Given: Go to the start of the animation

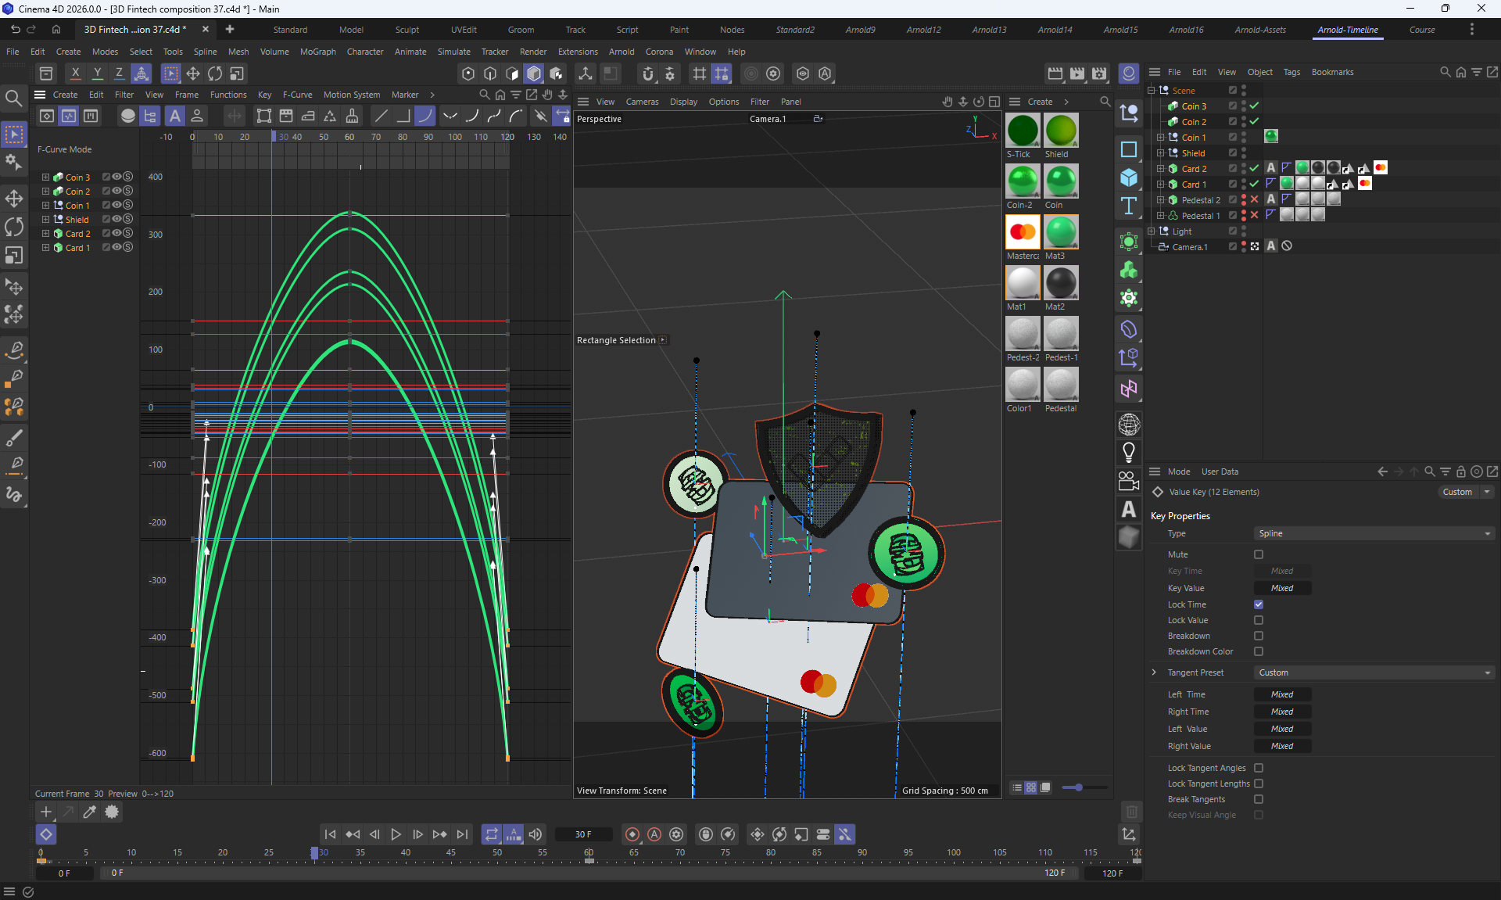Looking at the screenshot, I should [x=330, y=834].
